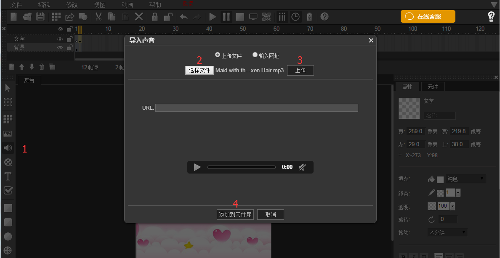Click the Undo arrow icon
Image resolution: width=500 pixels, height=258 pixels.
coord(184,16)
